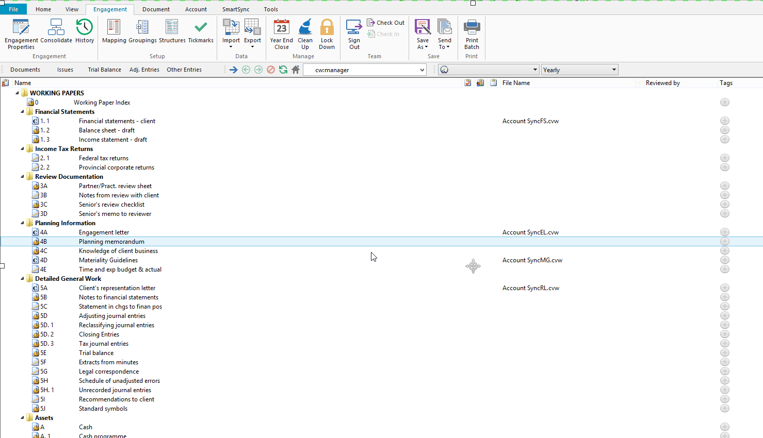Collapse the Income Tax Returns folder
The image size is (763, 438).
coord(22,149)
